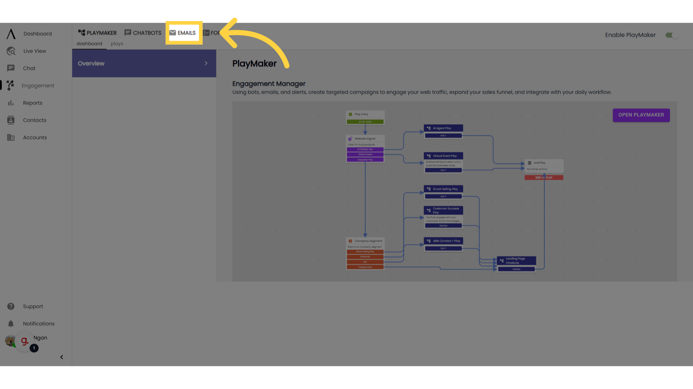Viewport: 693px width, 389px height.
Task: Open the PLAYMAKER tab
Action: 97,33
